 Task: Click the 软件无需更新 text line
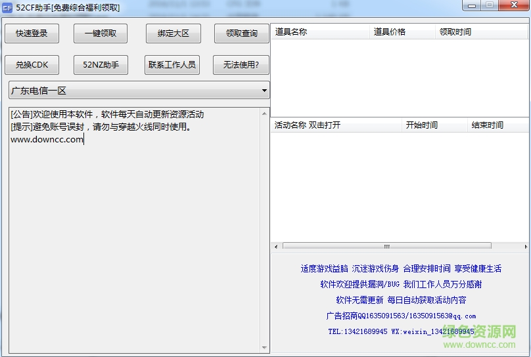(401, 300)
